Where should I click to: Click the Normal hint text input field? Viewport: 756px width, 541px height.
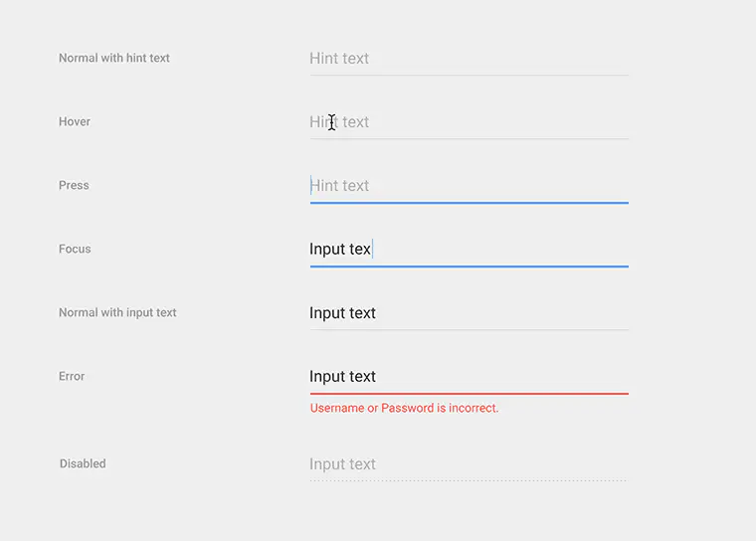click(x=469, y=59)
